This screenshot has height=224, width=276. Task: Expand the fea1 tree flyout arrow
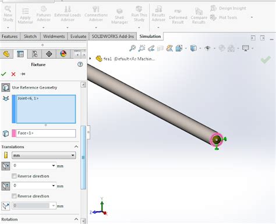pos(90,58)
